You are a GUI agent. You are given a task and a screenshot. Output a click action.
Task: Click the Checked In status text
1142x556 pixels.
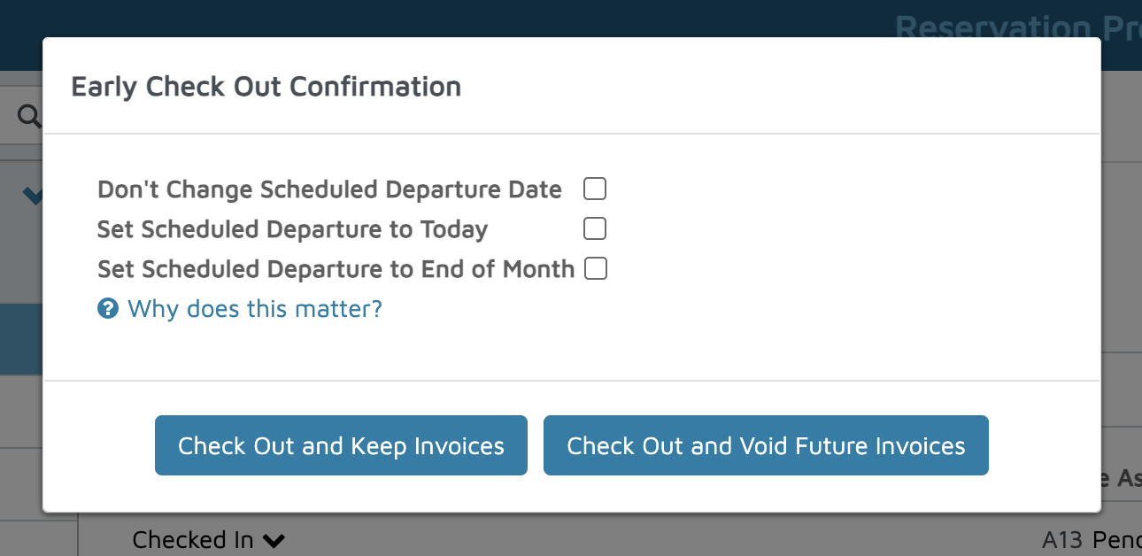click(x=193, y=539)
